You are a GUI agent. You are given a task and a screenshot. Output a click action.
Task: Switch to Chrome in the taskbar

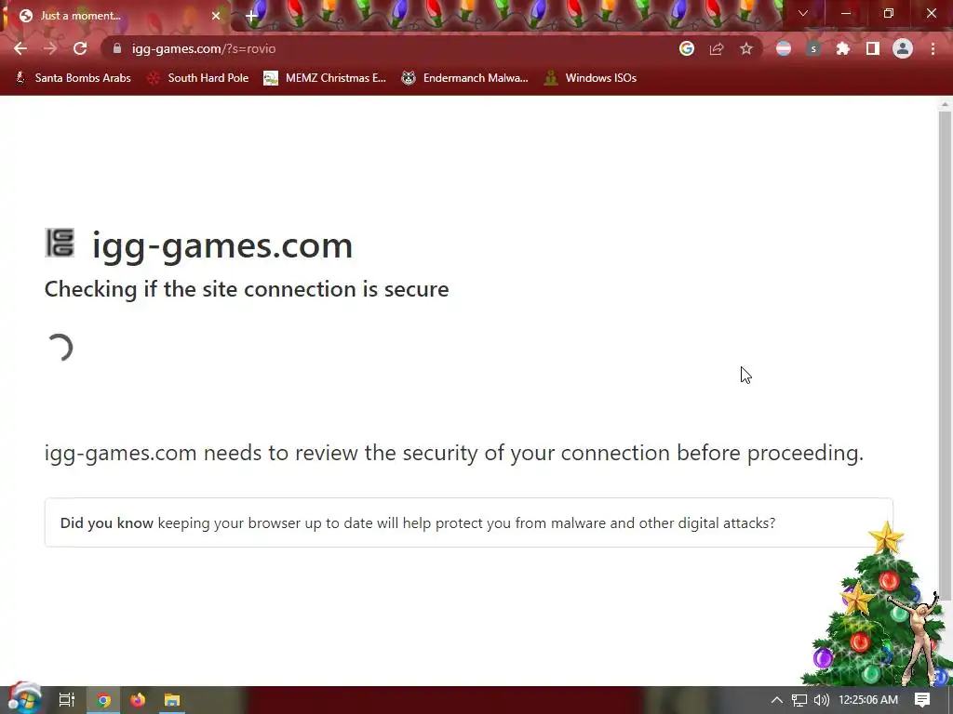click(103, 700)
